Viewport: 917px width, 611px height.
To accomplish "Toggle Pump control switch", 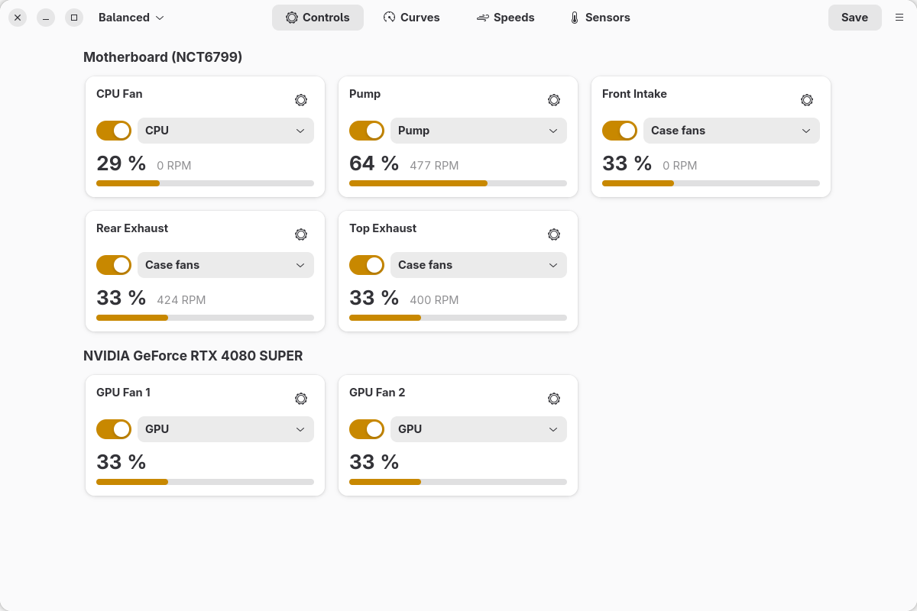I will pyautogui.click(x=367, y=131).
